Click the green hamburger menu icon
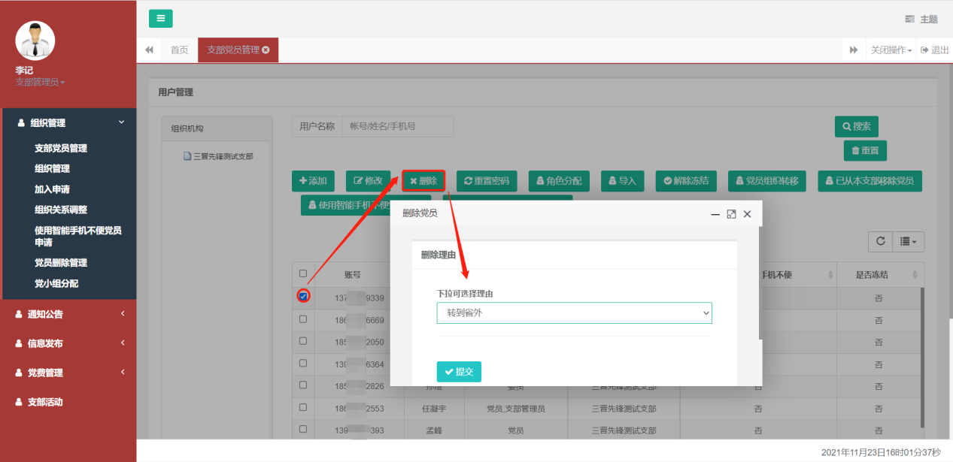Image resolution: width=953 pixels, height=462 pixels. coord(160,19)
